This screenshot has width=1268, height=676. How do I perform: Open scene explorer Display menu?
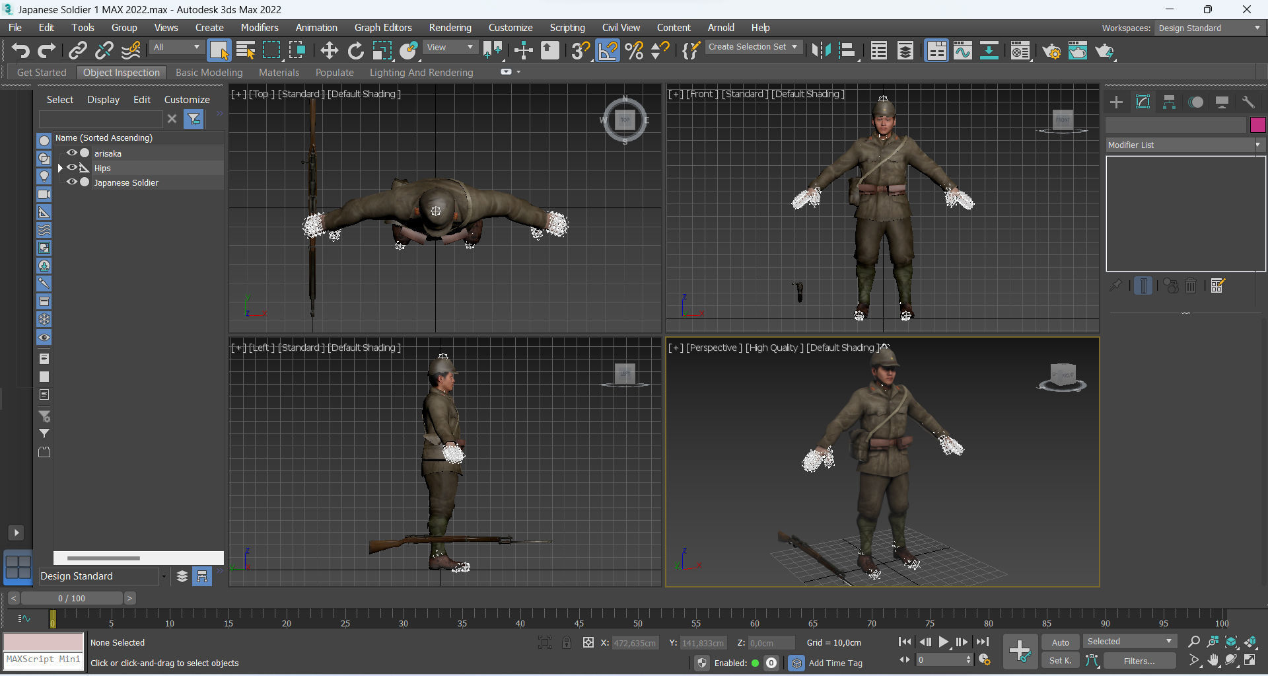104,100
